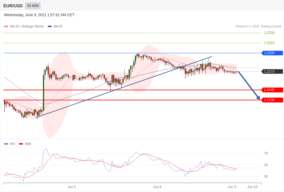Click the Jun 8 date axis marker

157,187
